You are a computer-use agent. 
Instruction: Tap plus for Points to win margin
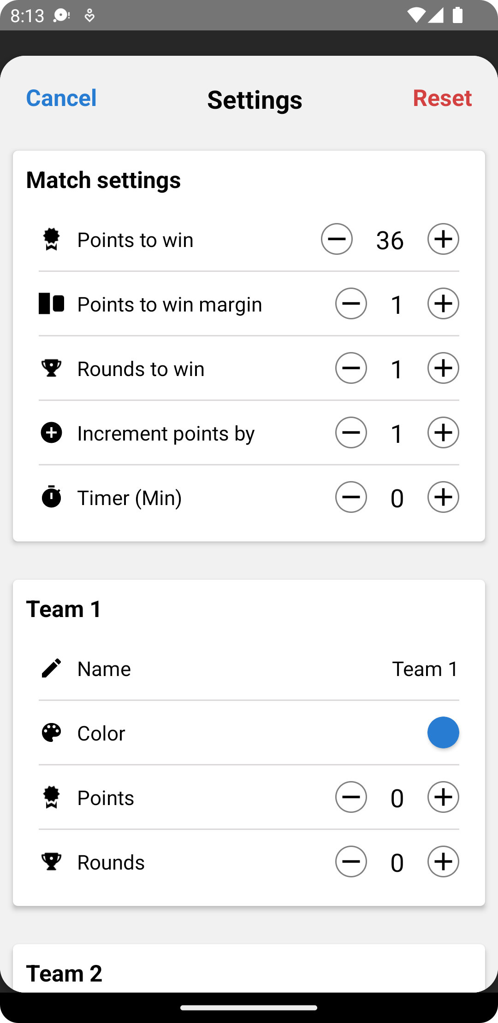pos(443,304)
